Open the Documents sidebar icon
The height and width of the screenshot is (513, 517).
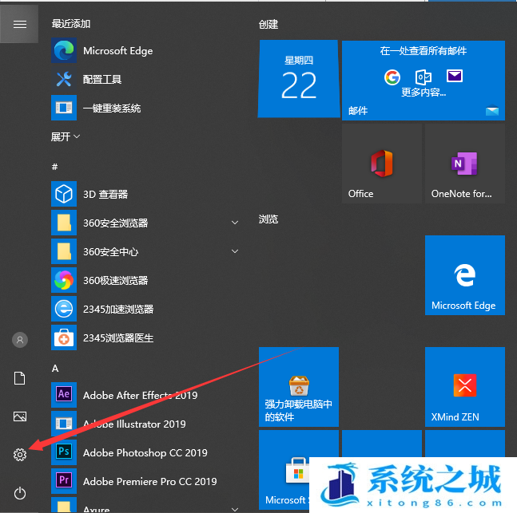[x=20, y=378]
